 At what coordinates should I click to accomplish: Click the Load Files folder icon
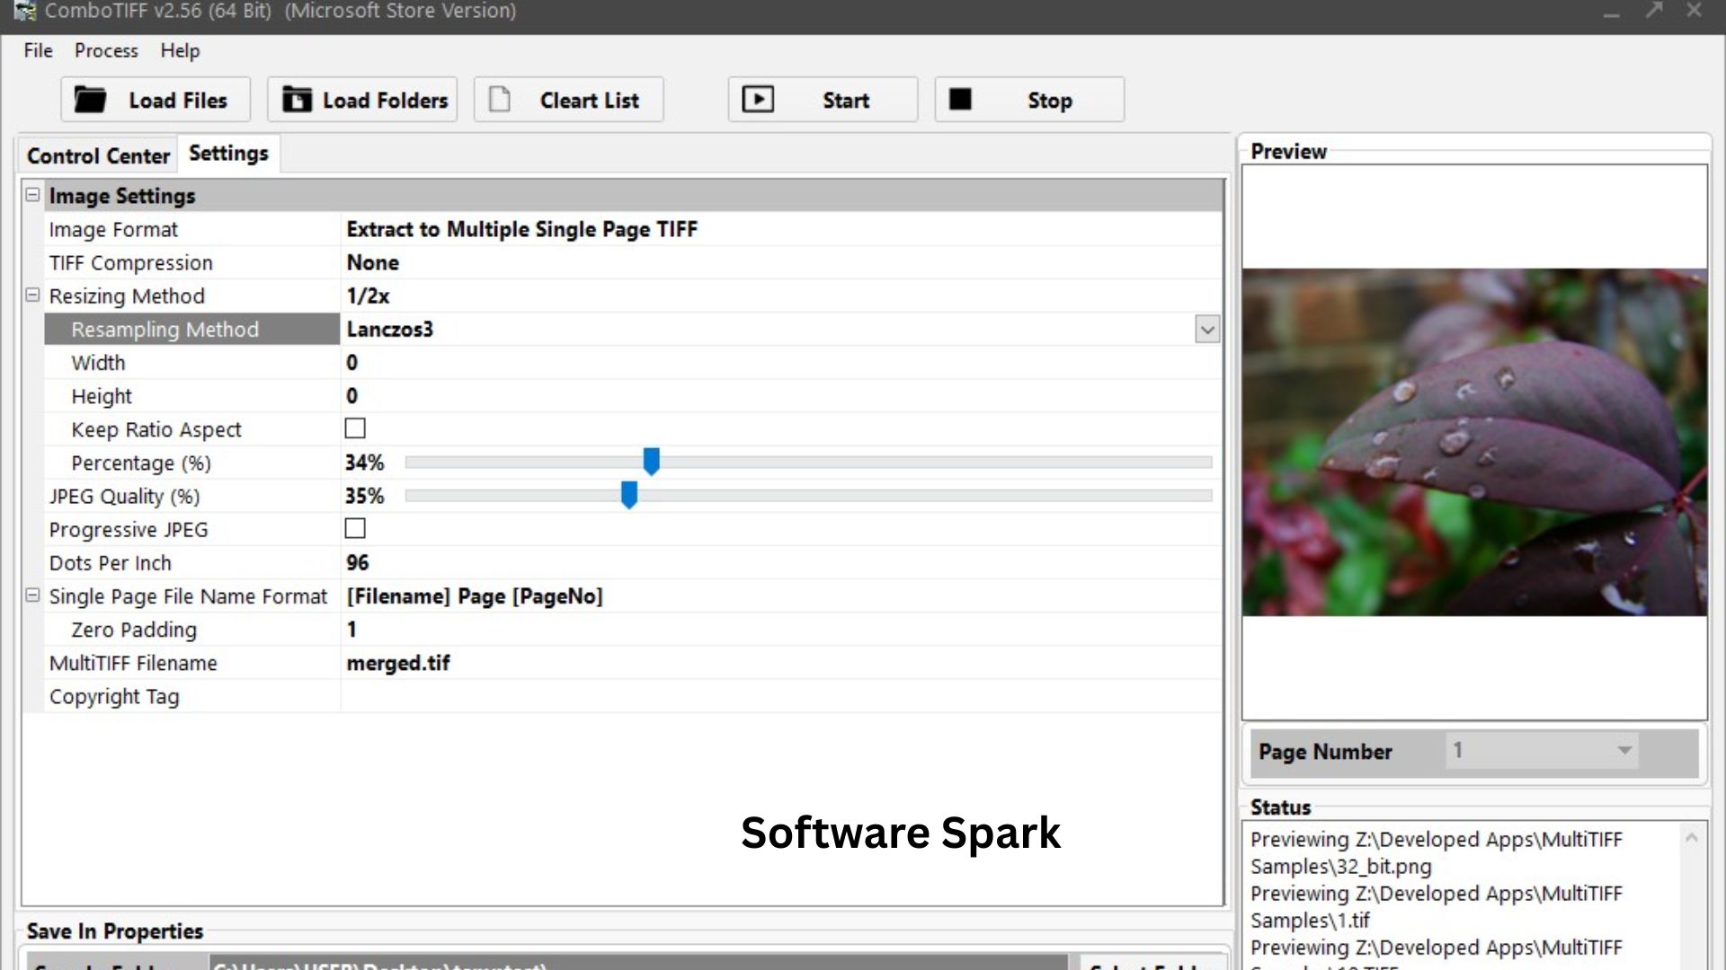90,99
